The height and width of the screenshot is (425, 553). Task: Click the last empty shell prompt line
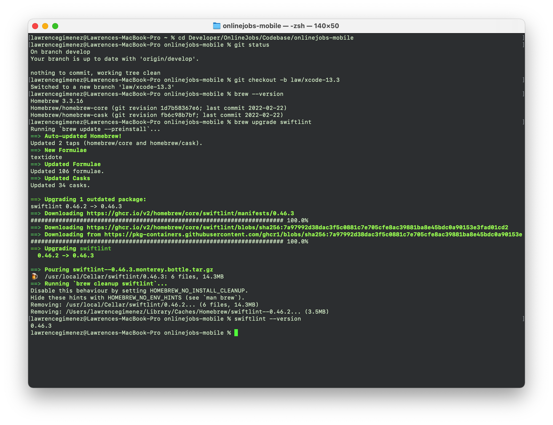134,333
